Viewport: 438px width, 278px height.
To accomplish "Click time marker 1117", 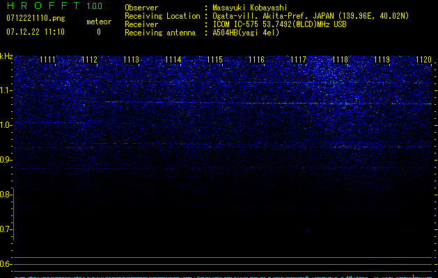I will (298, 59).
